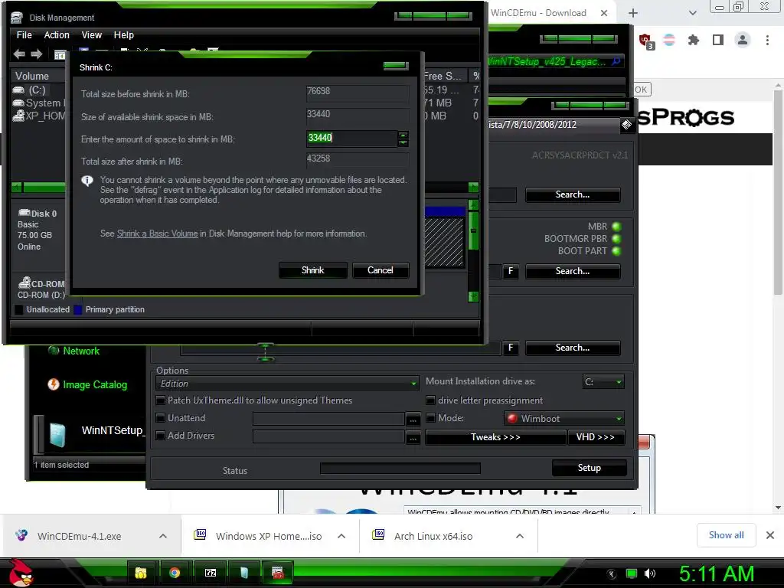The height and width of the screenshot is (588, 784).
Task: Click Show all downloads
Action: pos(726,535)
